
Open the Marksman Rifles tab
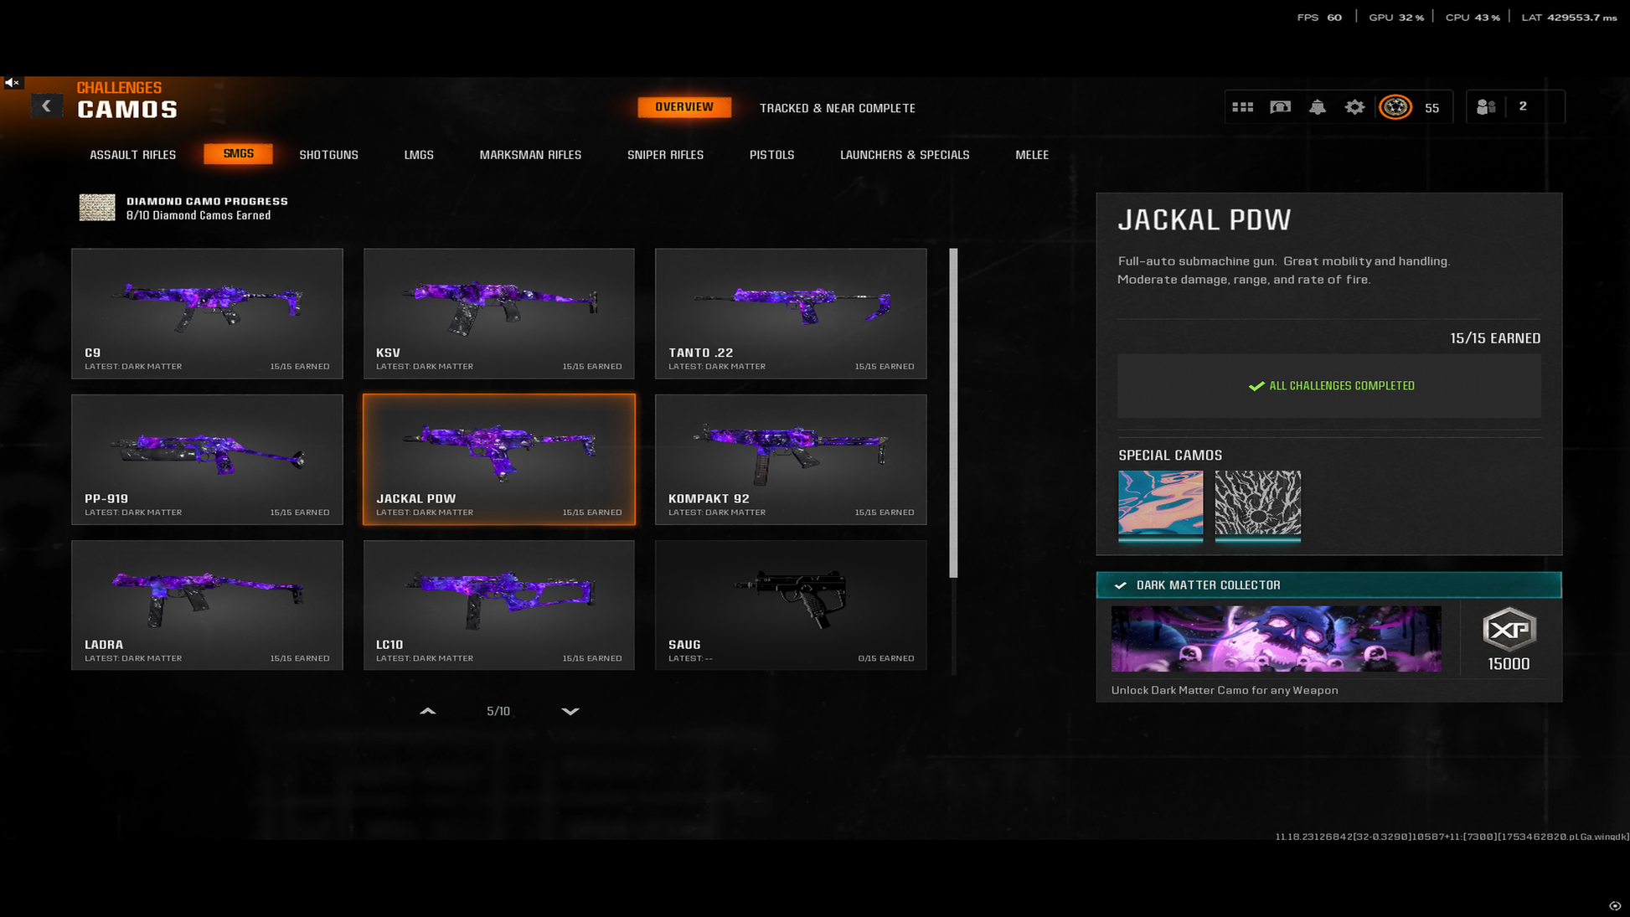530,155
